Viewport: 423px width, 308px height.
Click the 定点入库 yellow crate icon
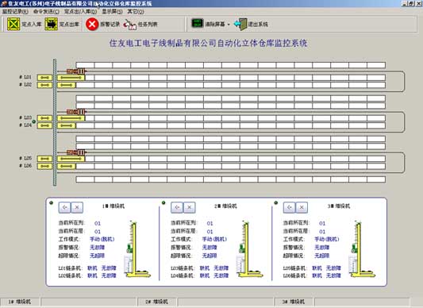tap(13, 24)
